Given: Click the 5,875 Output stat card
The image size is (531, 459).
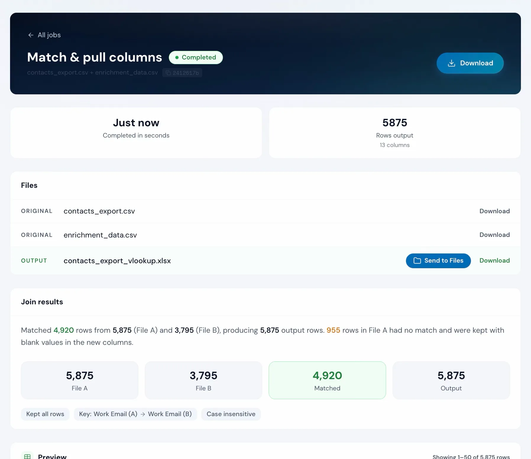Looking at the screenshot, I should coord(451,380).
